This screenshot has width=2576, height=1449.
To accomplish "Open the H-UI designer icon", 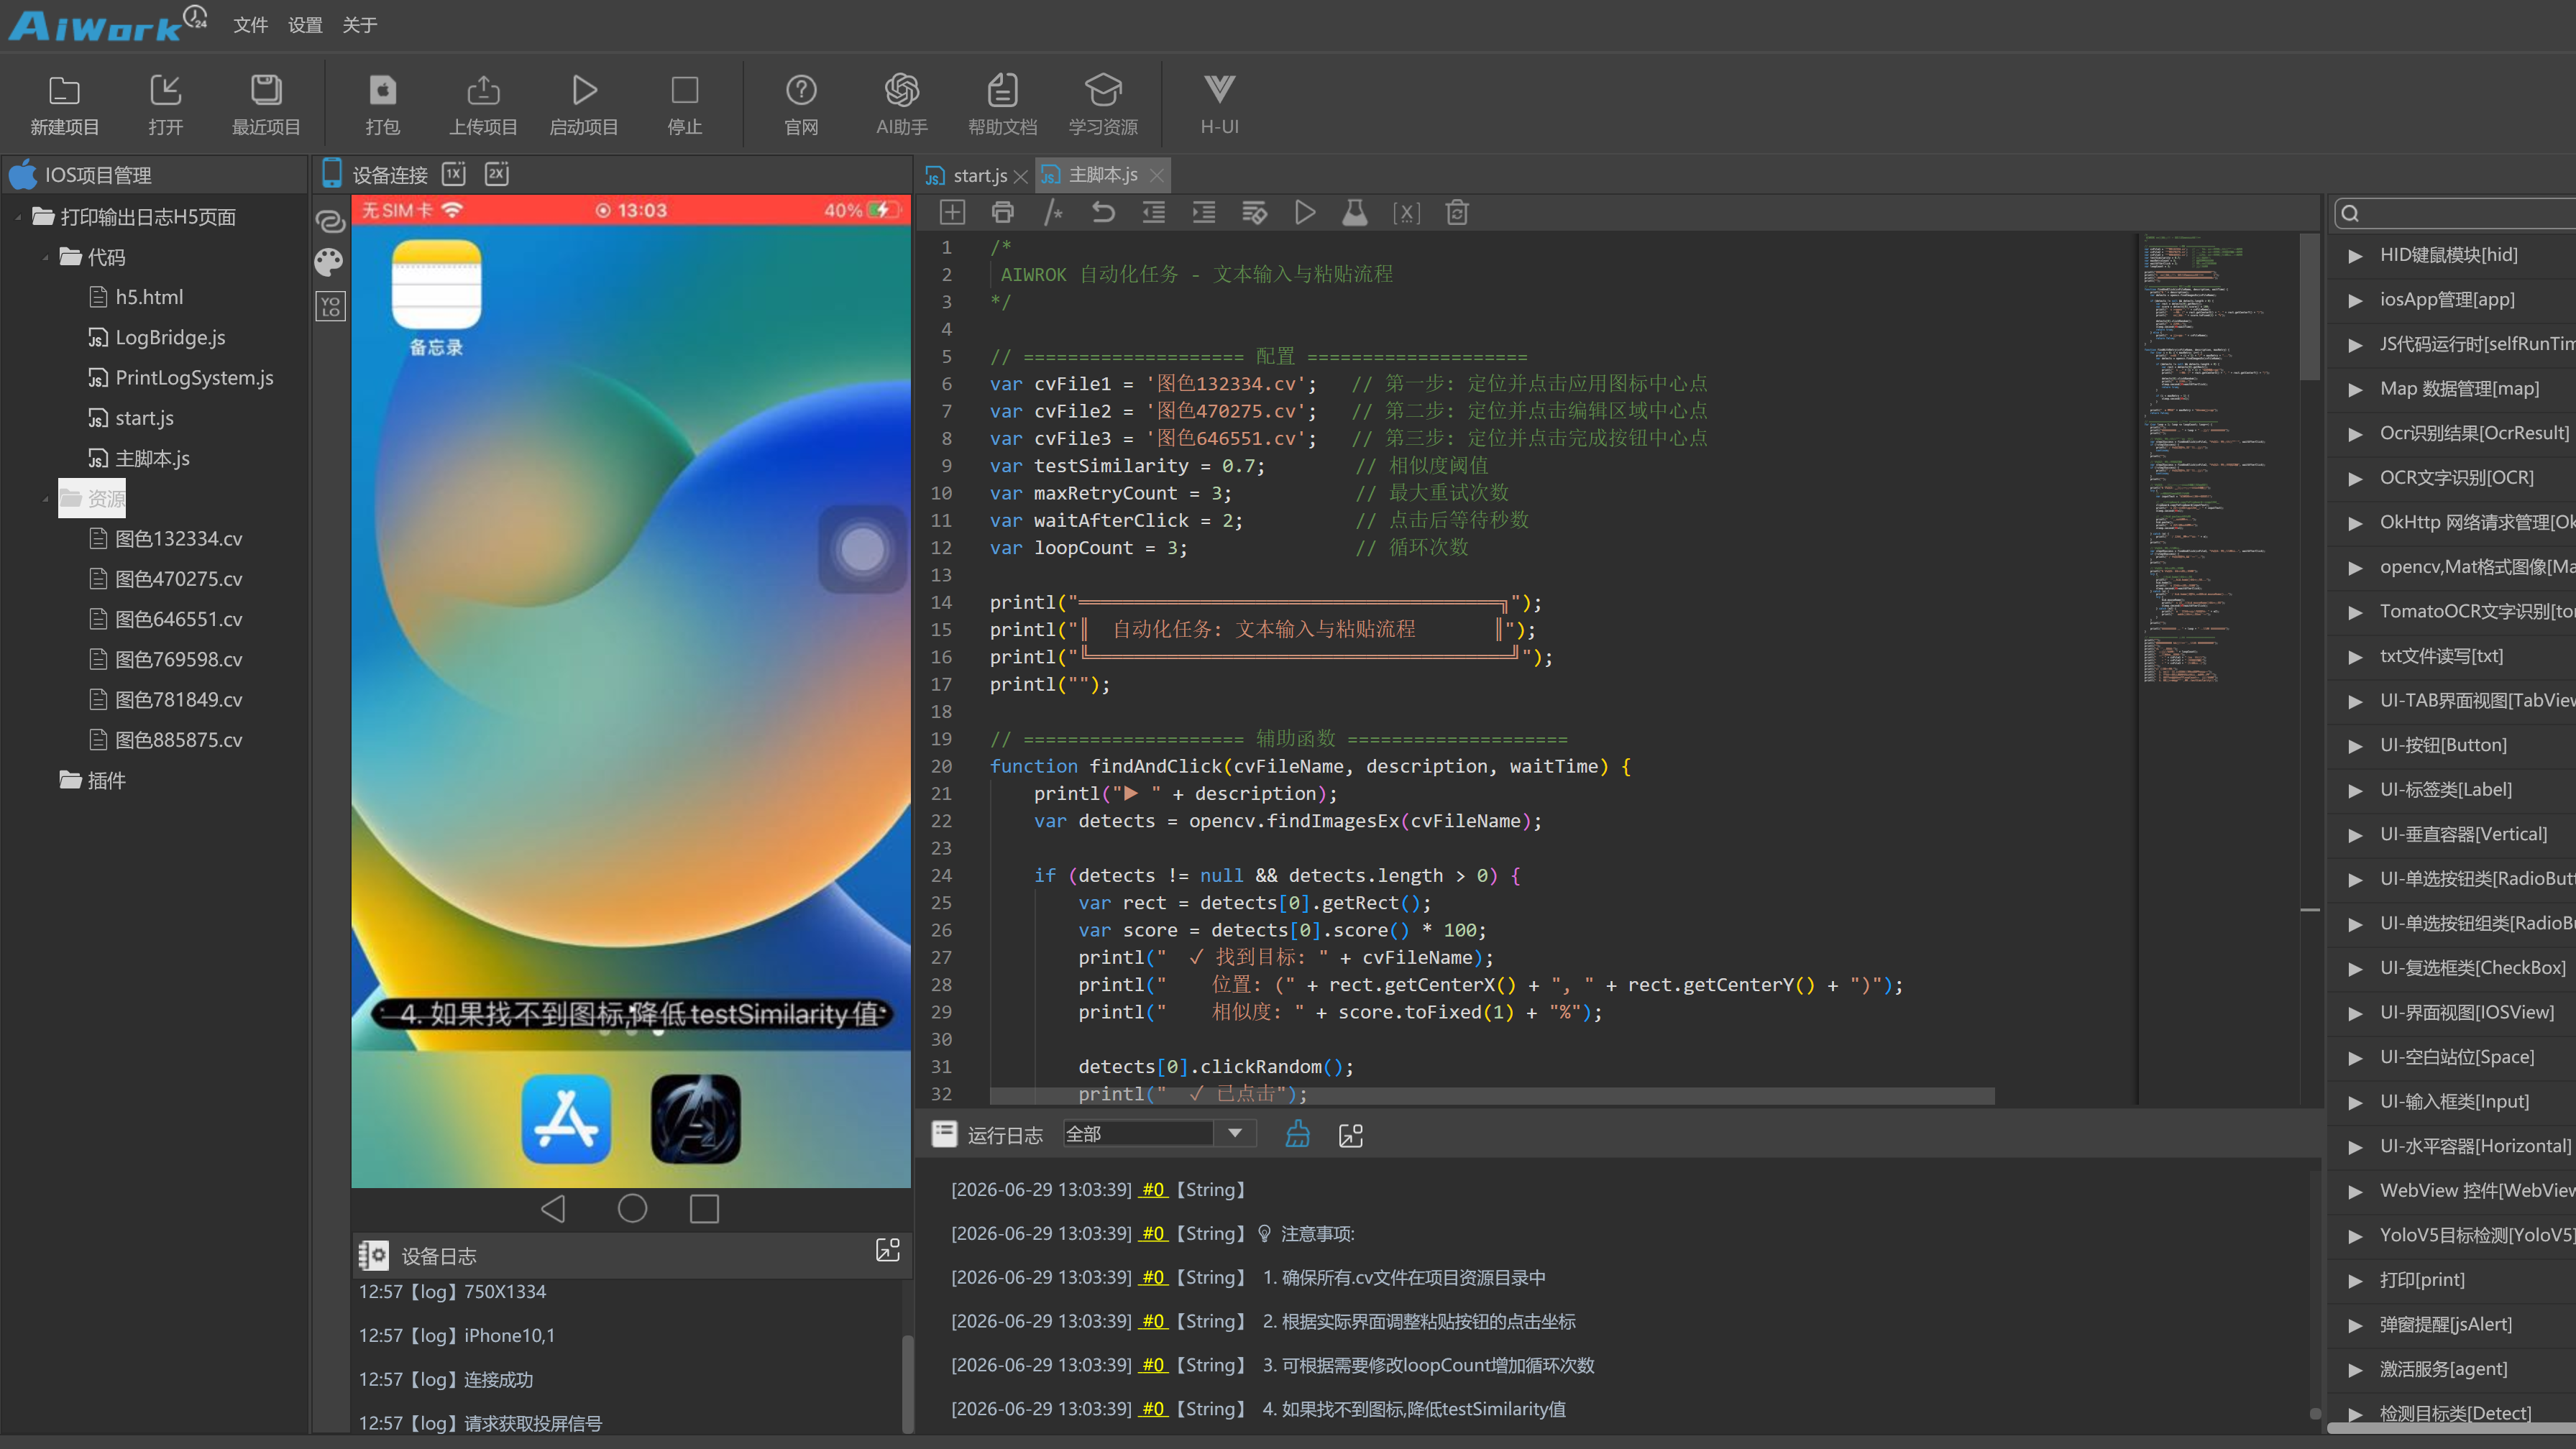I will 1219,104.
